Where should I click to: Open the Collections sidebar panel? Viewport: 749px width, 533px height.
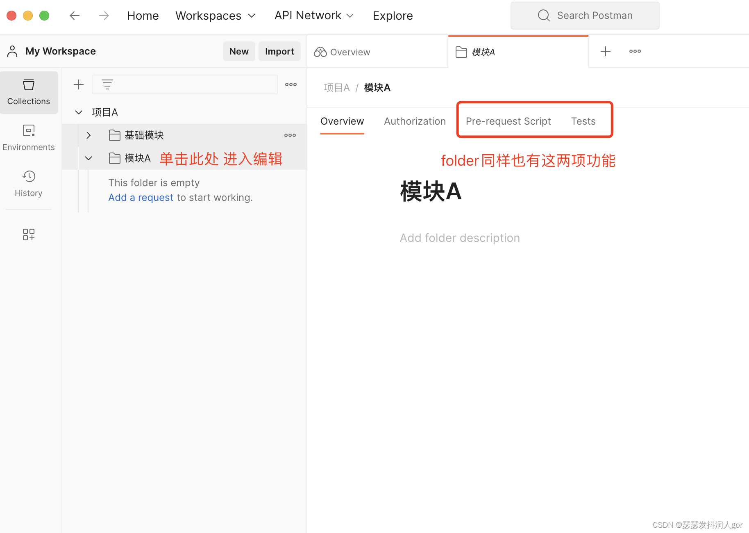pyautogui.click(x=29, y=92)
